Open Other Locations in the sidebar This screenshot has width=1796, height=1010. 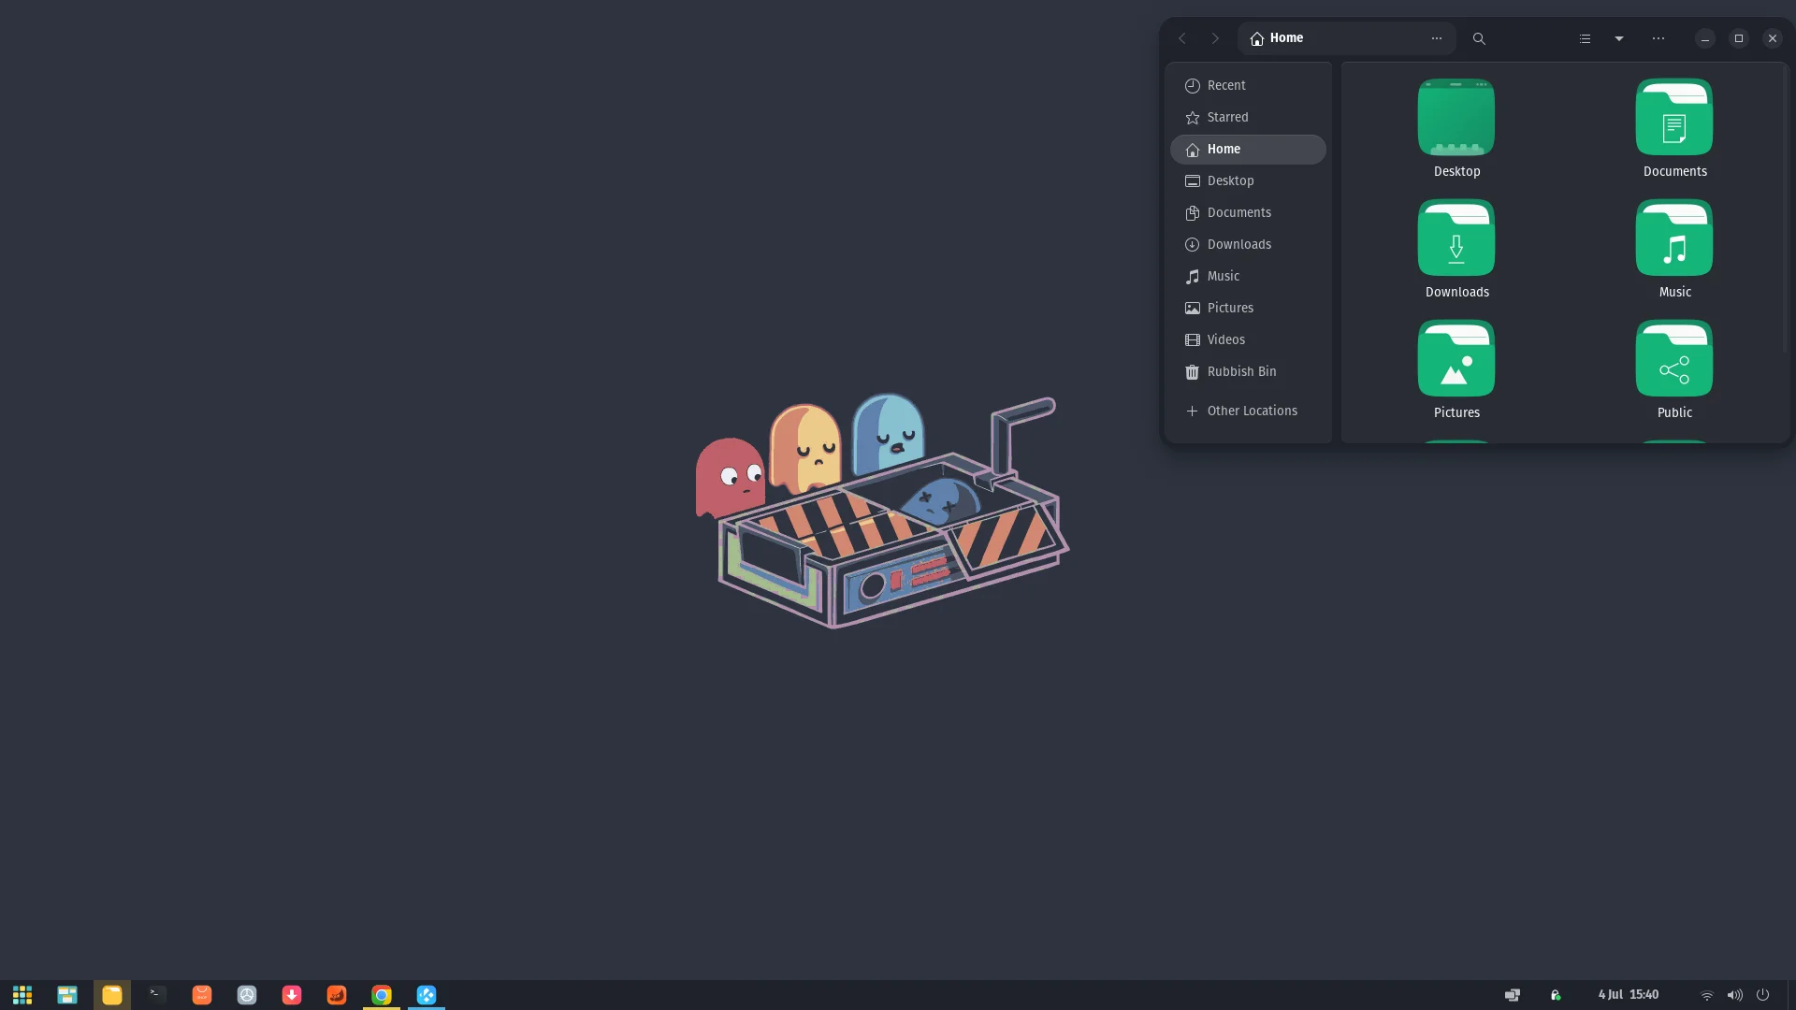(1248, 411)
